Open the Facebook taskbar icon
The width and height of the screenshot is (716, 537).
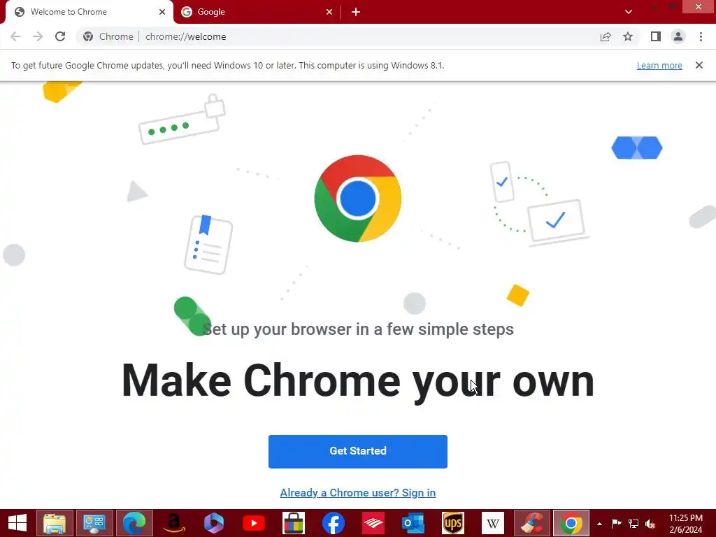coord(334,523)
